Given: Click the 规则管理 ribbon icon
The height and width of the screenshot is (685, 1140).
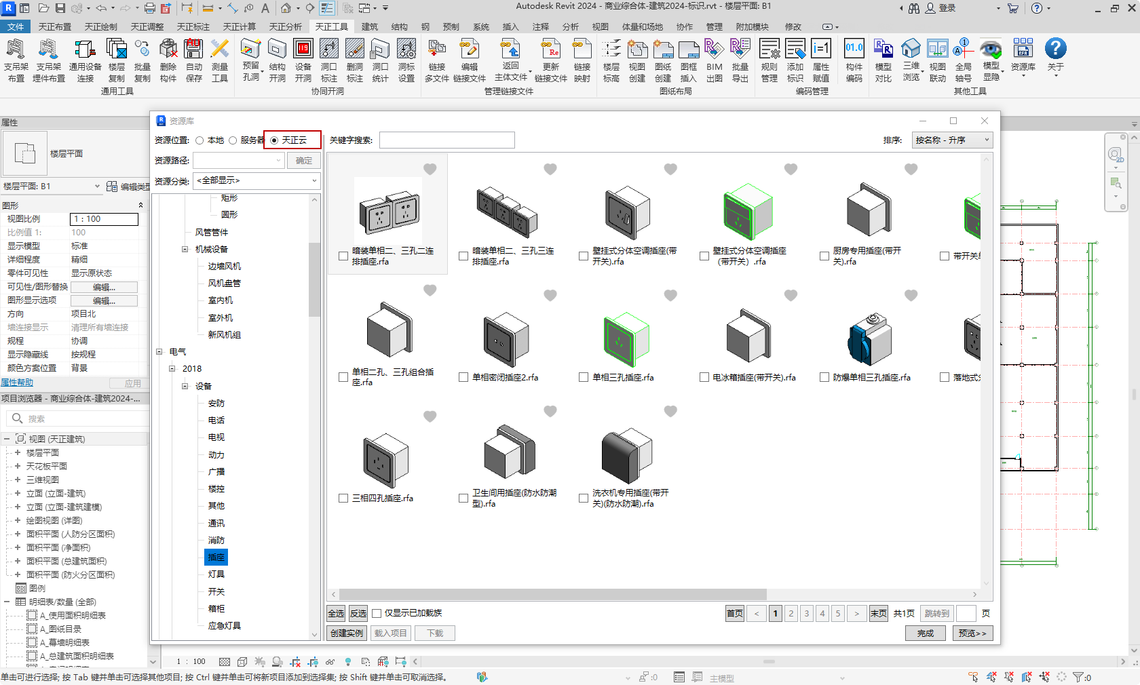Looking at the screenshot, I should [x=769, y=60].
